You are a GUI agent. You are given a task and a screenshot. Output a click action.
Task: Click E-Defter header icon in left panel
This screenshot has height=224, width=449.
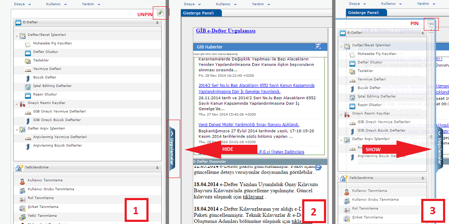pyautogui.click(x=18, y=22)
